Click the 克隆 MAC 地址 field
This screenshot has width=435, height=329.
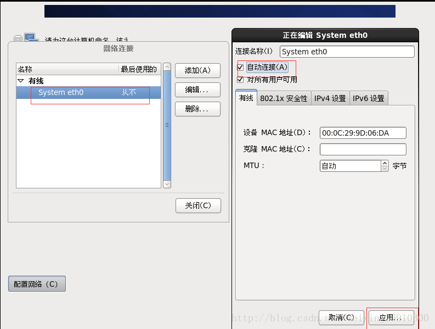pyautogui.click(x=363, y=149)
